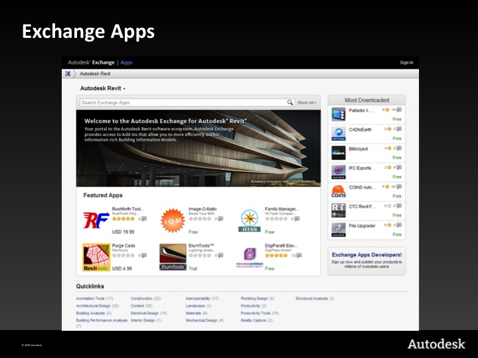Open the IFC Exporter app icon
Image resolution: width=478 pixels, height=358 pixels.
click(339, 172)
